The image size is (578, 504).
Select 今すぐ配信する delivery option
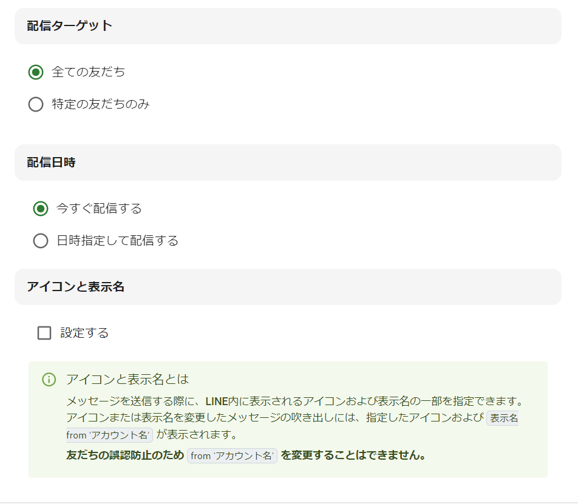[41, 209]
